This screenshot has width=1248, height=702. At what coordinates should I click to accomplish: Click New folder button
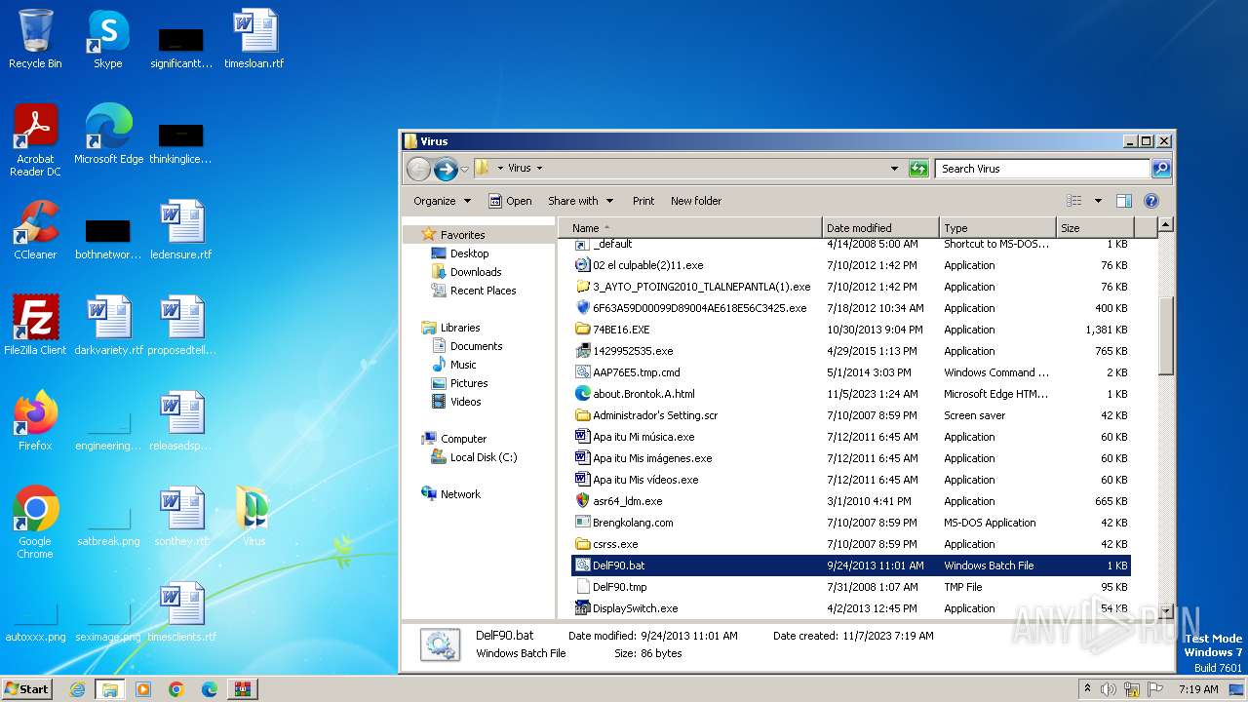[696, 201]
